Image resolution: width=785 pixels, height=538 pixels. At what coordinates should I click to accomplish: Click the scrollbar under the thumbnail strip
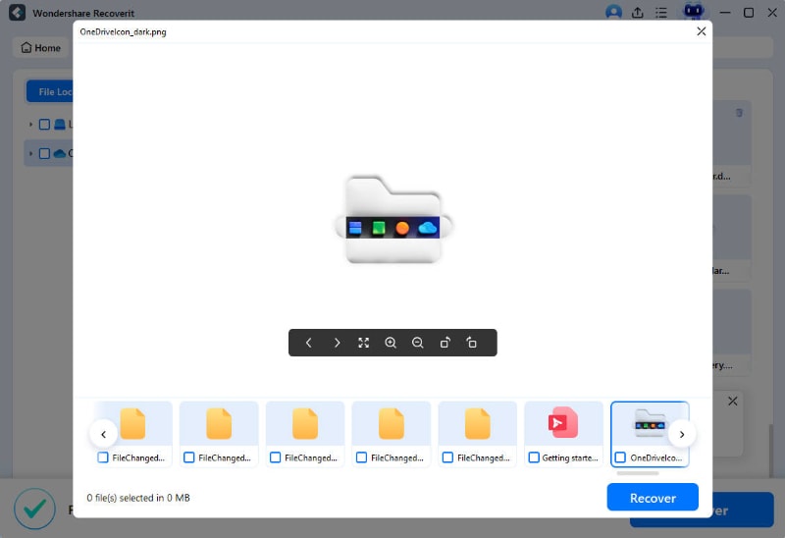coord(638,473)
